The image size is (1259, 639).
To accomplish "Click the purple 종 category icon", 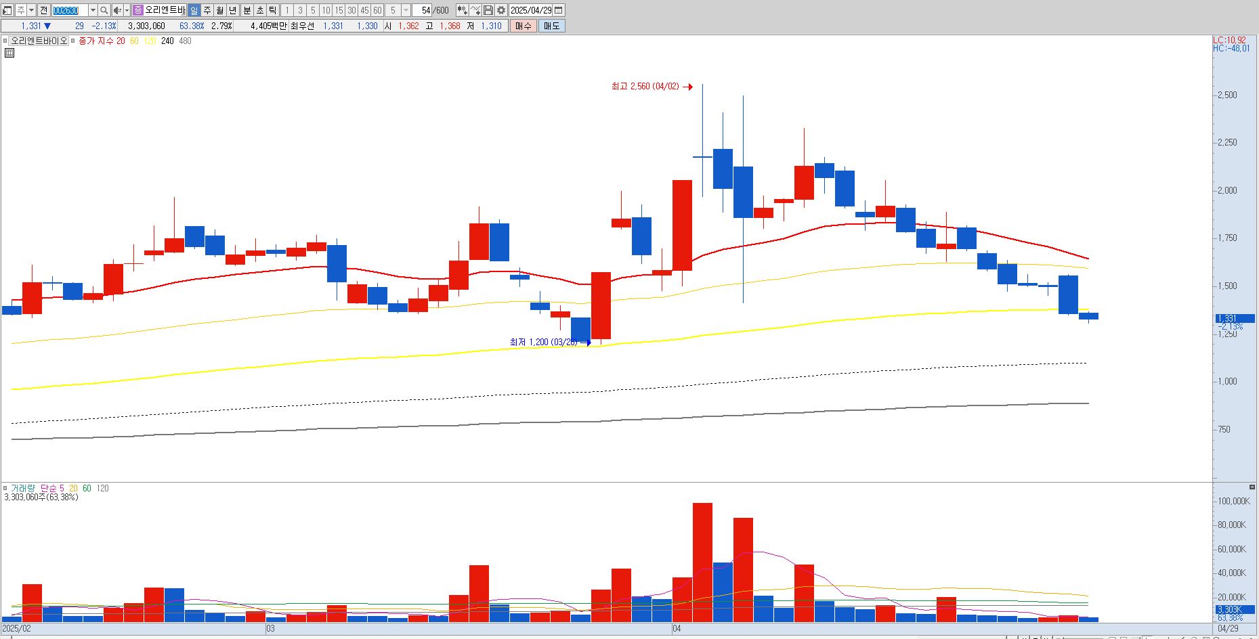I will (x=138, y=10).
